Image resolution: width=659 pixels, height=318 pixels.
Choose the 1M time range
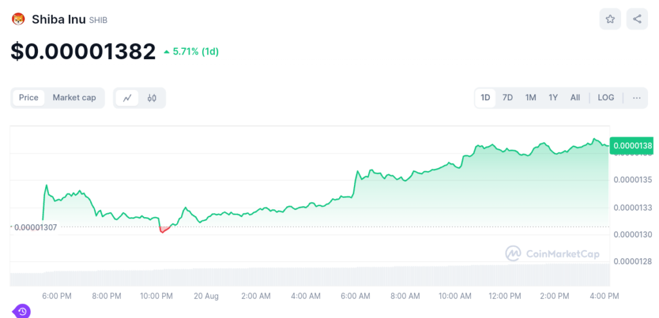click(530, 98)
